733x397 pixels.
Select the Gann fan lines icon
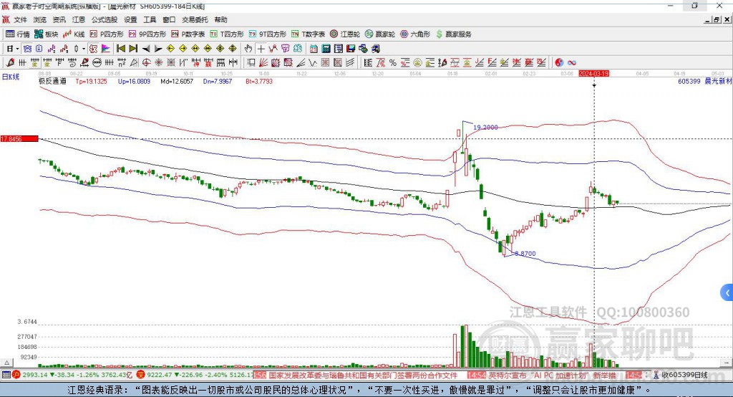[x=263, y=63]
